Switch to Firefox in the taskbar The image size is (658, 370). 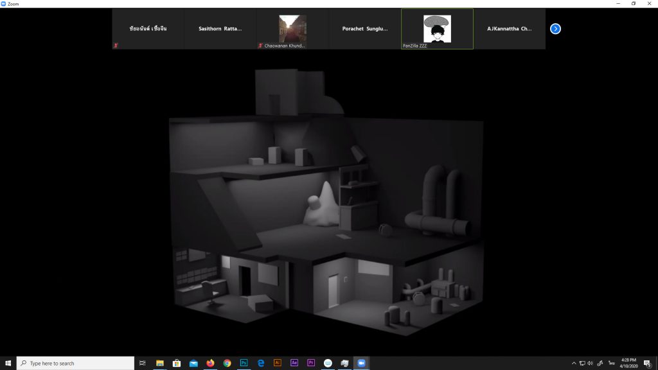(x=210, y=363)
